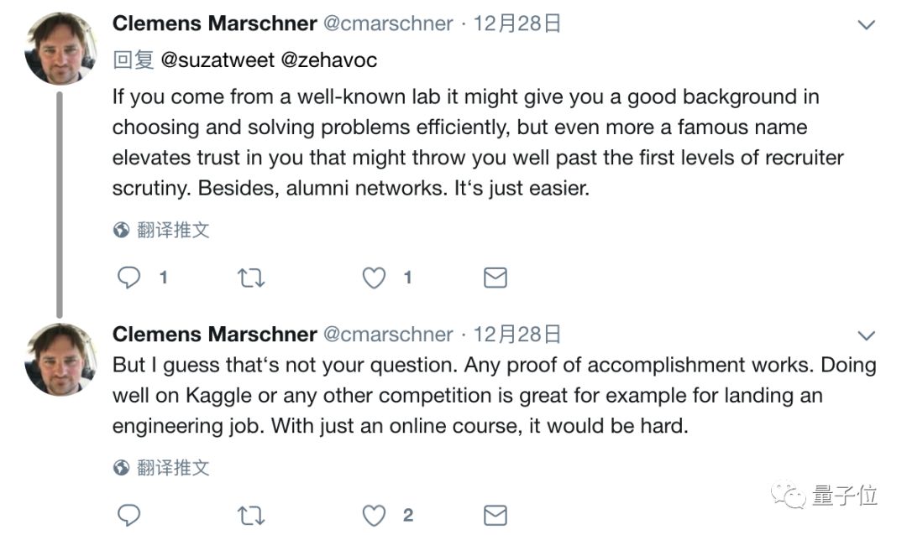Reply to the Kaggle tweet via comment icon
This screenshot has height=535, width=907.
point(128,515)
